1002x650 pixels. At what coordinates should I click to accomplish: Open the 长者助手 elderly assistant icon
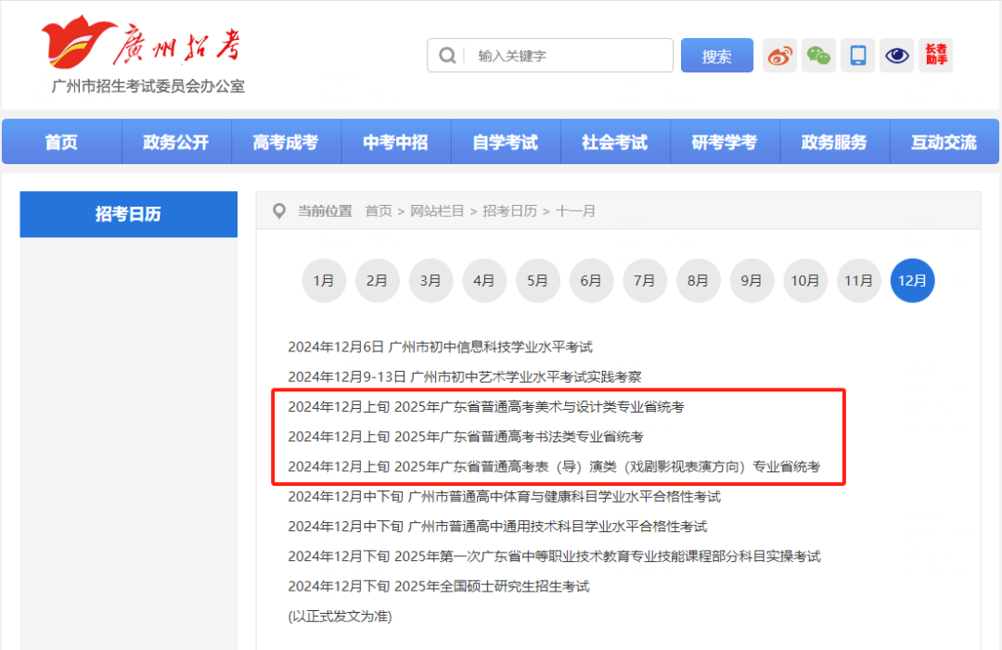(935, 55)
